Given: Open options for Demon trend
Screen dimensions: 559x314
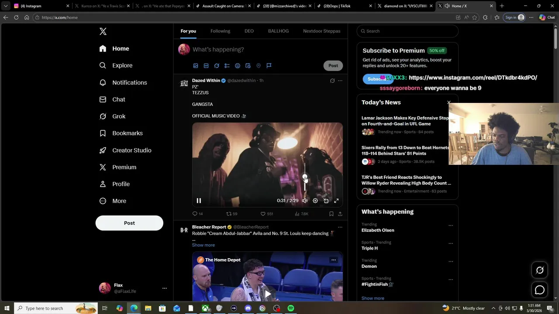Looking at the screenshot, I should pos(451,262).
